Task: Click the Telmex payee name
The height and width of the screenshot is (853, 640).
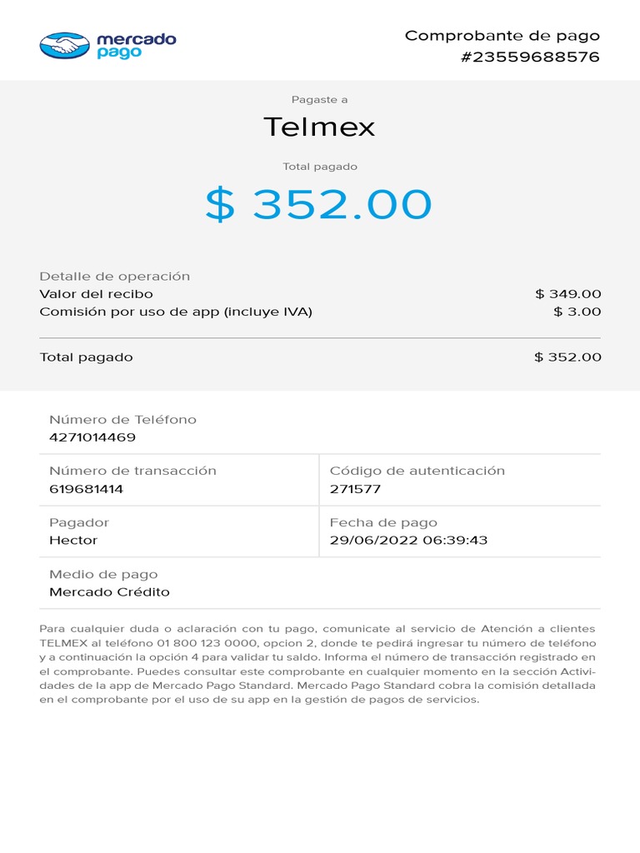Action: [319, 127]
